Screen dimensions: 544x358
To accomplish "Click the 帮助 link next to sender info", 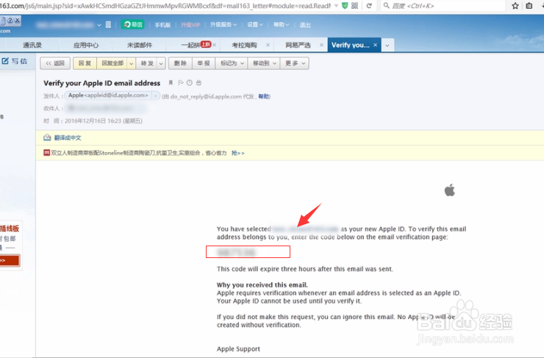I will coord(264,96).
